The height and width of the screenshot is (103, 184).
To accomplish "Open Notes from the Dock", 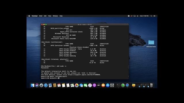I will coord(64,85).
